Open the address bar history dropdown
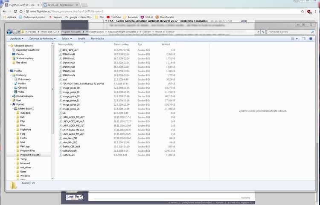The width and height of the screenshot is (320, 205). pyautogui.click(x=259, y=32)
